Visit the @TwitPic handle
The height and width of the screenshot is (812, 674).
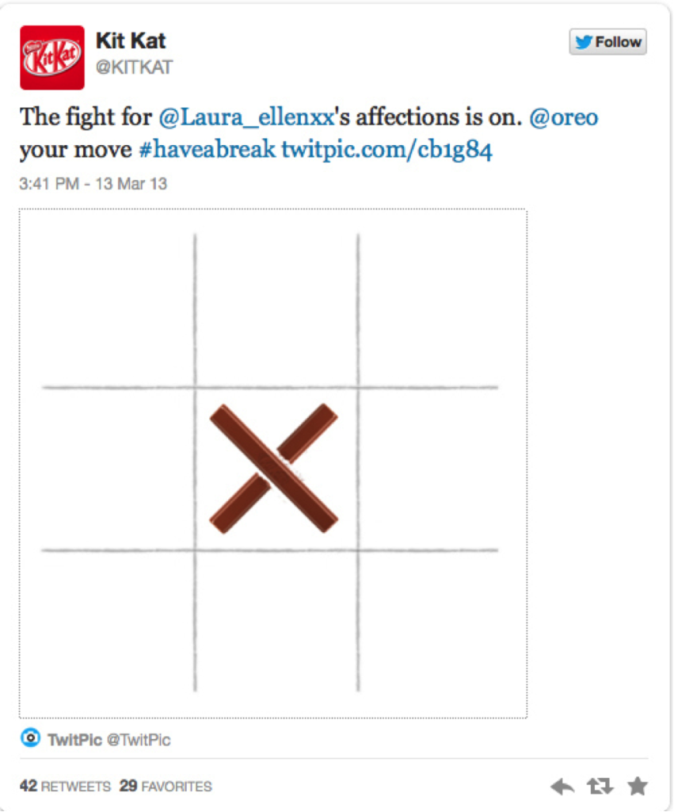(139, 740)
